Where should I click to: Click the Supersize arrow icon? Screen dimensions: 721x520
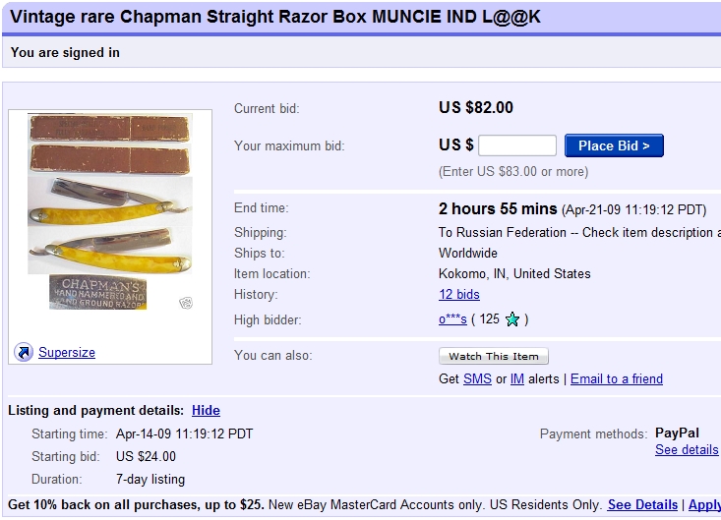pos(24,352)
